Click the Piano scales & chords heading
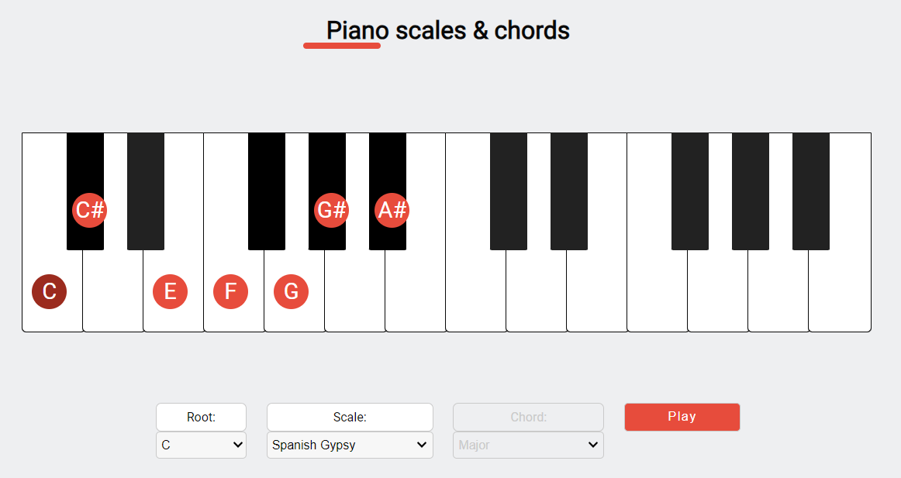Viewport: 901px width, 478px height. pyautogui.click(x=447, y=31)
